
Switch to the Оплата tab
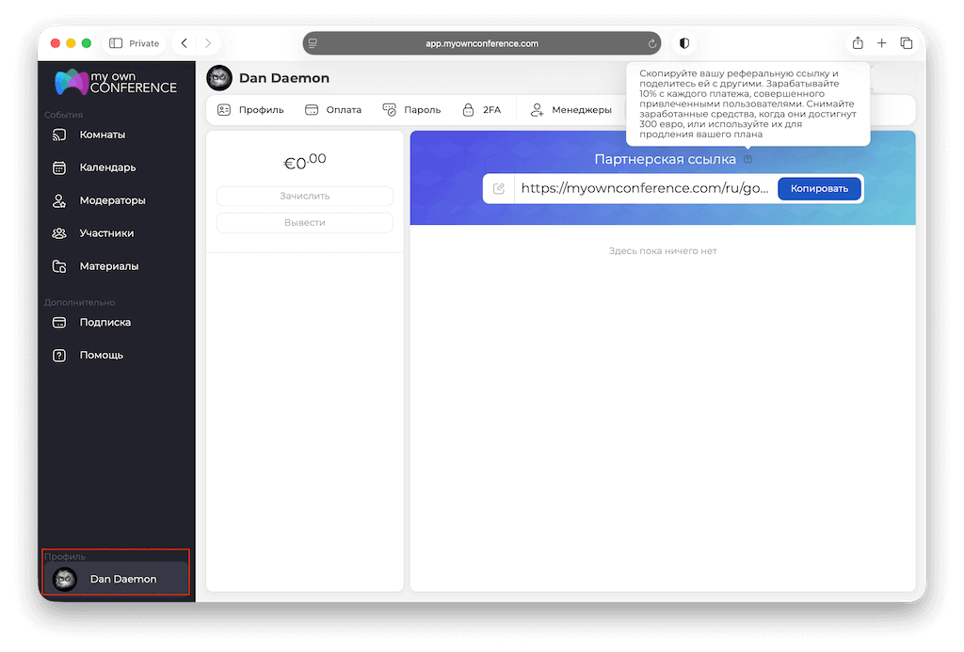point(333,110)
